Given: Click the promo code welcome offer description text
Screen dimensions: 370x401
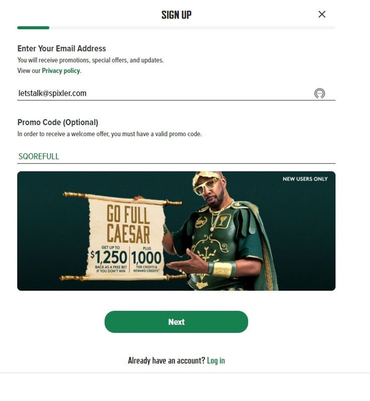Looking at the screenshot, I should point(109,134).
